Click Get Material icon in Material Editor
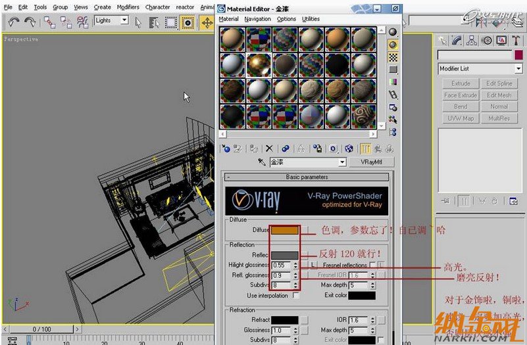 pyautogui.click(x=226, y=149)
